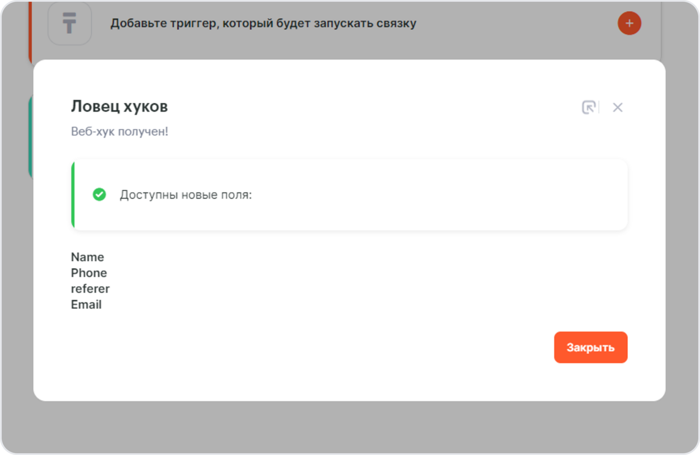The image size is (700, 455).
Task: Click the Добавьте триггер prompt text
Action: tap(263, 23)
